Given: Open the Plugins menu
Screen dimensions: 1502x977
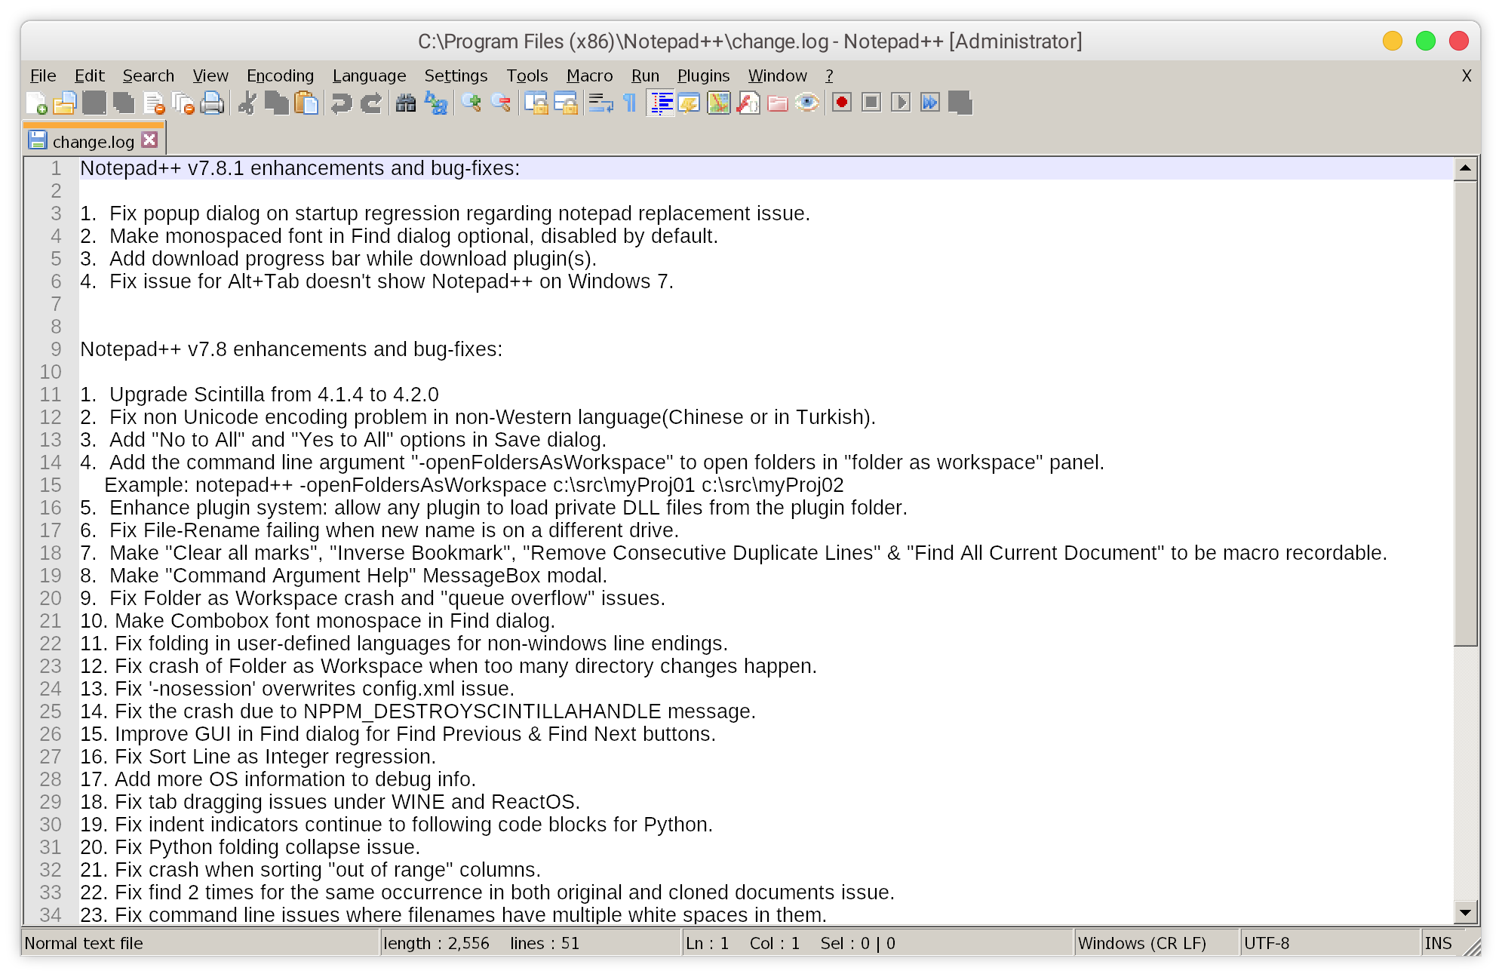Looking at the screenshot, I should pyautogui.click(x=703, y=75).
